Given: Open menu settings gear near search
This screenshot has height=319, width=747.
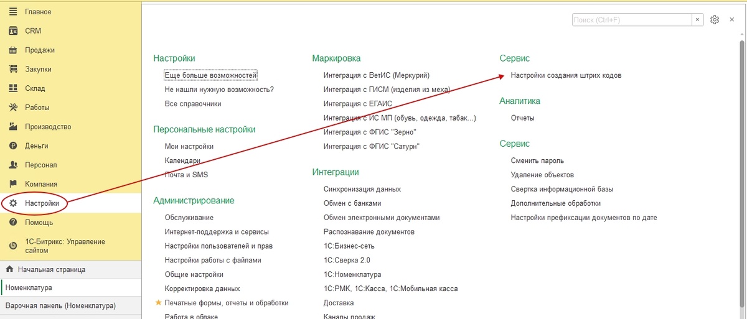Looking at the screenshot, I should click(x=715, y=20).
